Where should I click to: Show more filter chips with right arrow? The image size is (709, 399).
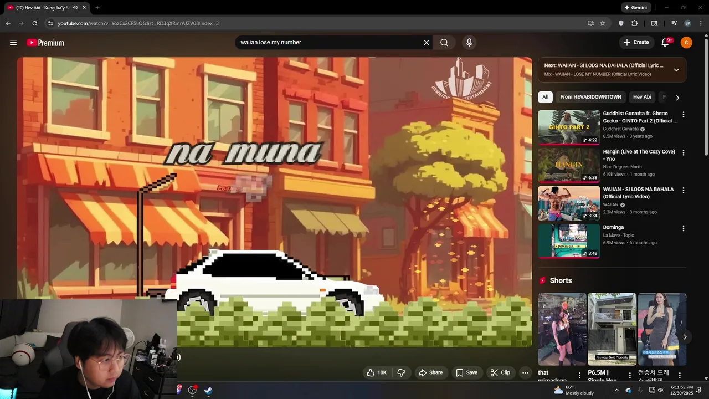pos(677,98)
